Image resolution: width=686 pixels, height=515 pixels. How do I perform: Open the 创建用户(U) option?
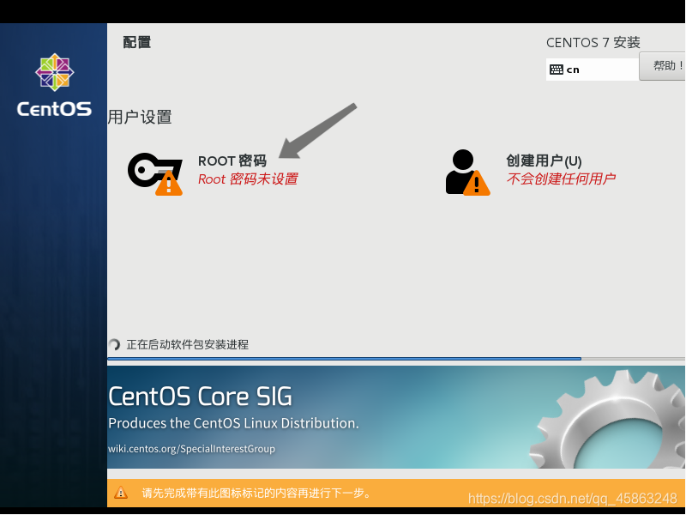(x=544, y=161)
